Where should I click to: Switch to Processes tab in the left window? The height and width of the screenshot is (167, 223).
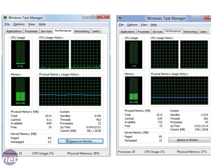[31, 31]
